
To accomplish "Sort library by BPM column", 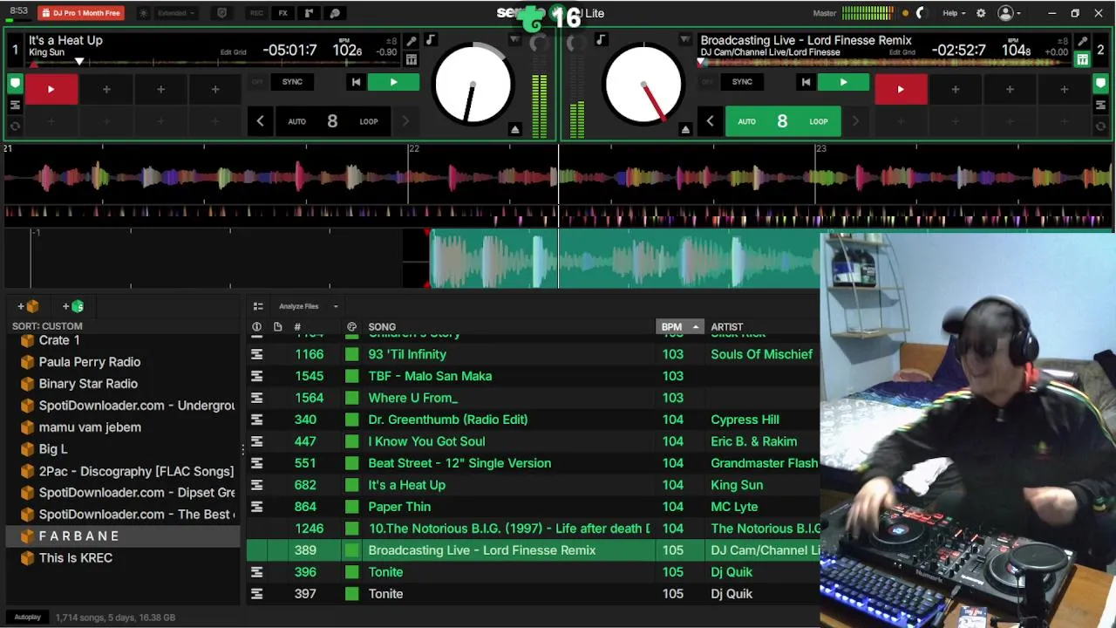I will (679, 327).
